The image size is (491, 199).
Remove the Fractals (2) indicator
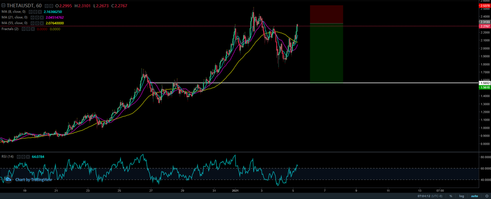pyautogui.click(x=33, y=29)
